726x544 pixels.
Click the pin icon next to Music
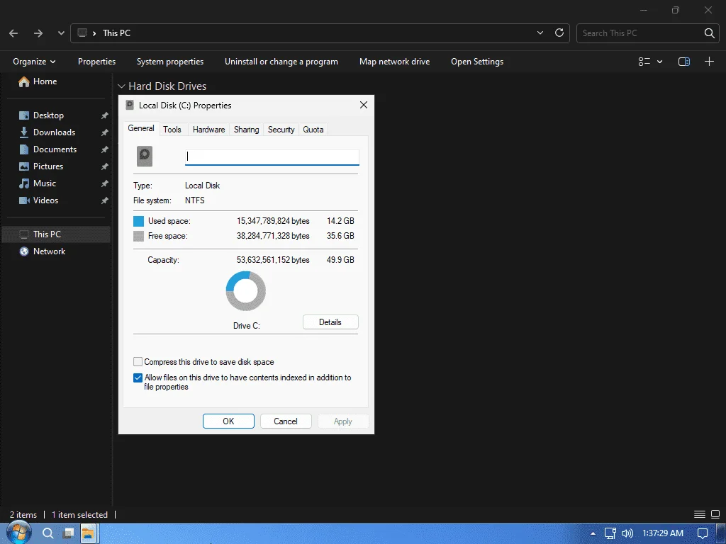click(x=105, y=183)
